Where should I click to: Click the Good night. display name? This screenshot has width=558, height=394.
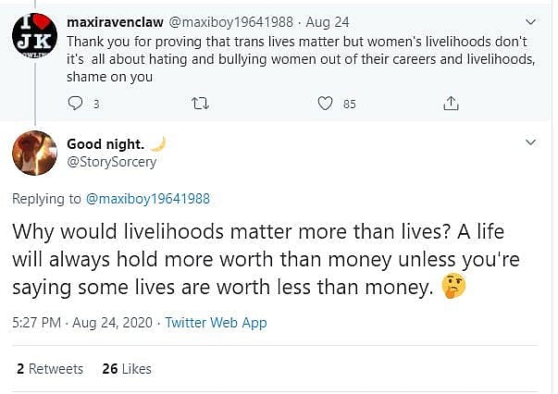click(105, 143)
